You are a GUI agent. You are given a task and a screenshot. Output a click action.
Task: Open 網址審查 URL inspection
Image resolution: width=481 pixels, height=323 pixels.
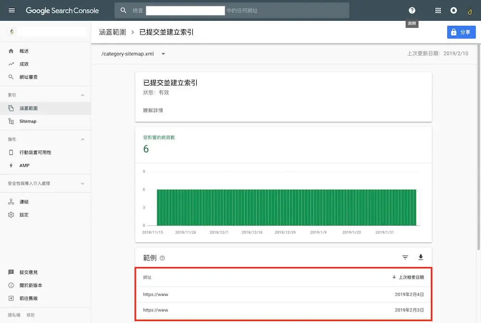pyautogui.click(x=45, y=77)
